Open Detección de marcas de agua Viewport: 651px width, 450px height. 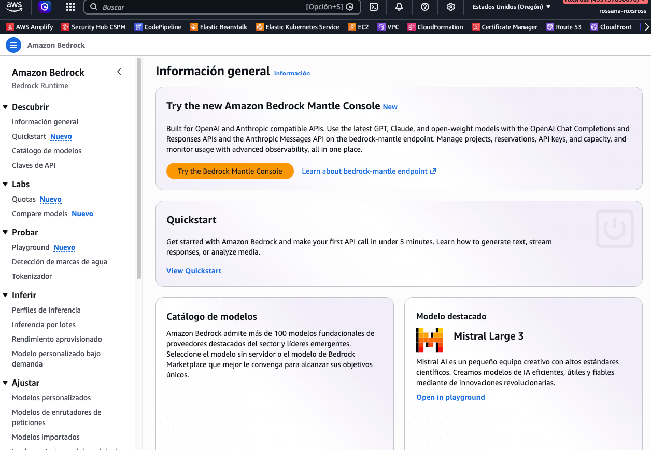pos(60,262)
